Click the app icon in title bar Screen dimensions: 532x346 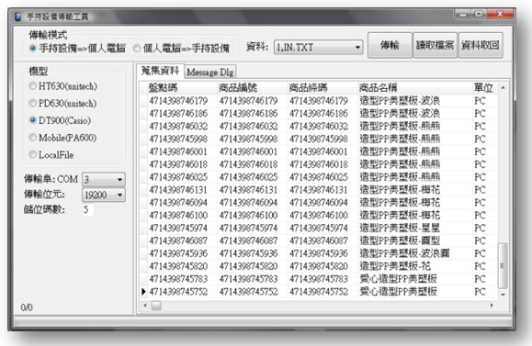point(18,17)
